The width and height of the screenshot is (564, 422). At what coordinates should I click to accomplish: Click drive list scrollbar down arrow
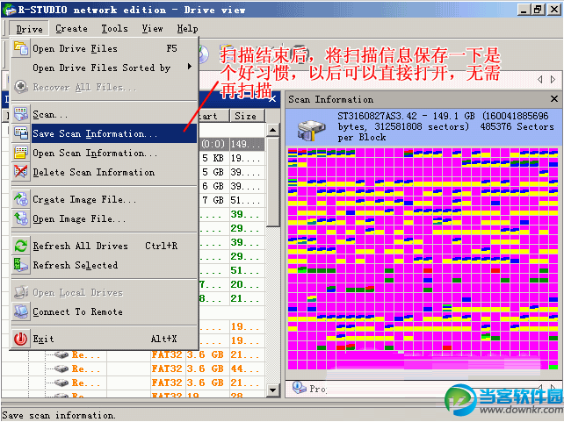273,390
